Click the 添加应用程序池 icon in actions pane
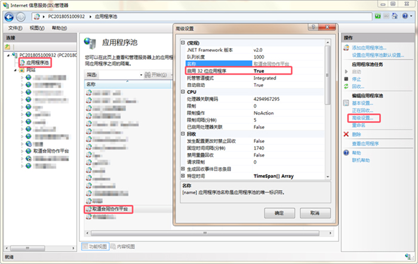Image resolution: width=418 pixels, height=264 pixels. pos(346,48)
